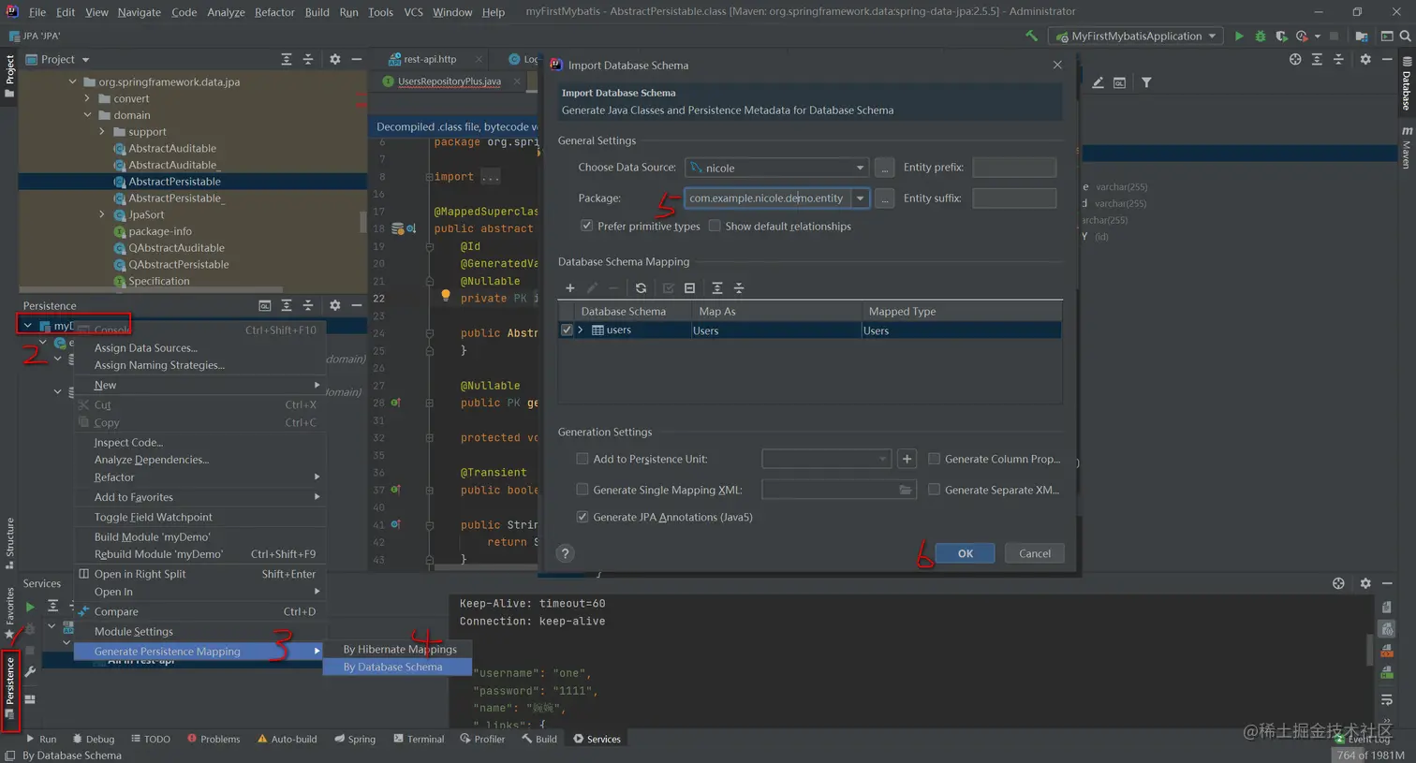Click the Run application green arrow
The height and width of the screenshot is (763, 1416).
coord(1239,37)
